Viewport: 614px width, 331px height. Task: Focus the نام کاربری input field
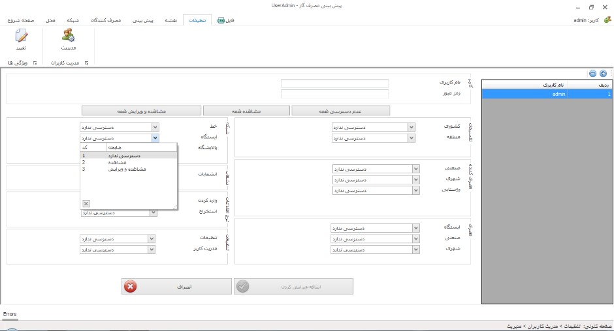pyautogui.click(x=335, y=83)
